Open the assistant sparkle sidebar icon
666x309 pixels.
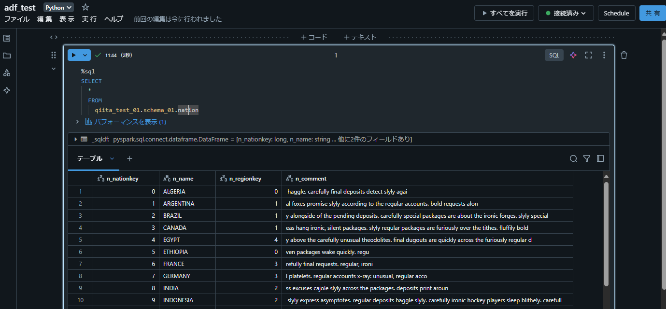(7, 90)
